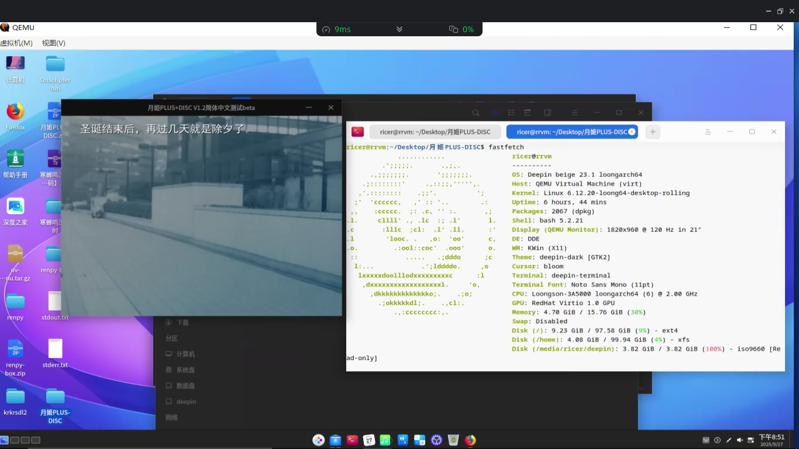
Task: Open the 深度之家 desktop icon
Action: [x=15, y=212]
